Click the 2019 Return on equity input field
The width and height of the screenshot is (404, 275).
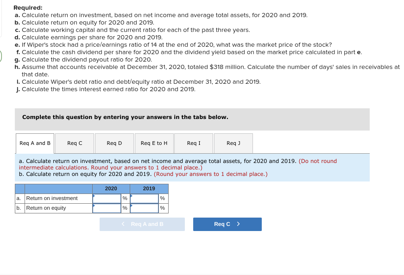coord(145,208)
